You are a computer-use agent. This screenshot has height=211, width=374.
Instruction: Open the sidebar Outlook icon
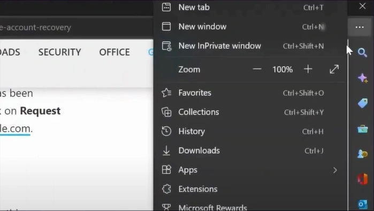363,205
